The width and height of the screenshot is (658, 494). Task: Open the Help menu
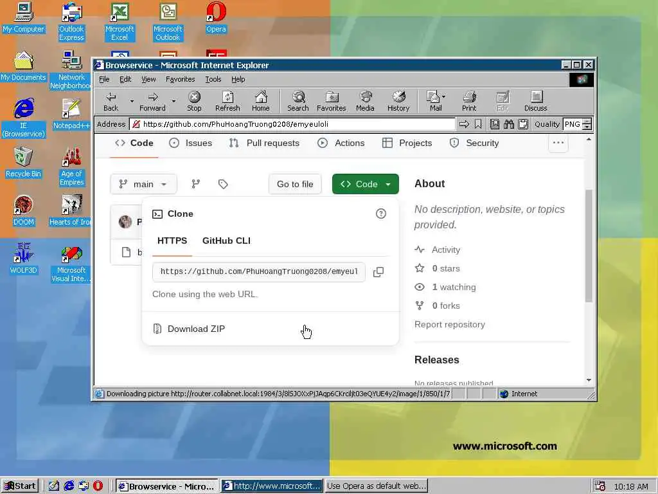click(238, 79)
